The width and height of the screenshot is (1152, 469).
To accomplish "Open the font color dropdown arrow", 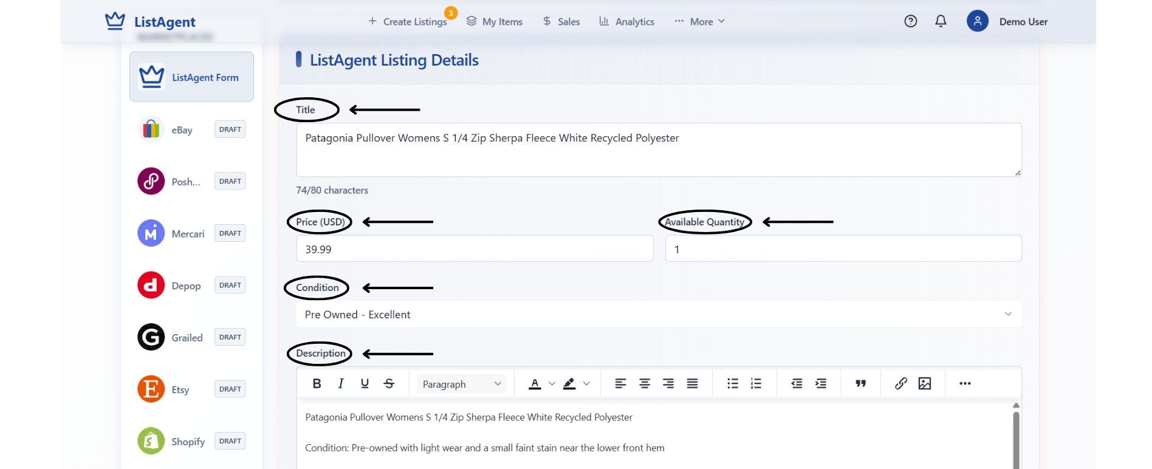I will (552, 383).
